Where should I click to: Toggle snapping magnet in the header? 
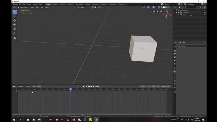point(93,7)
